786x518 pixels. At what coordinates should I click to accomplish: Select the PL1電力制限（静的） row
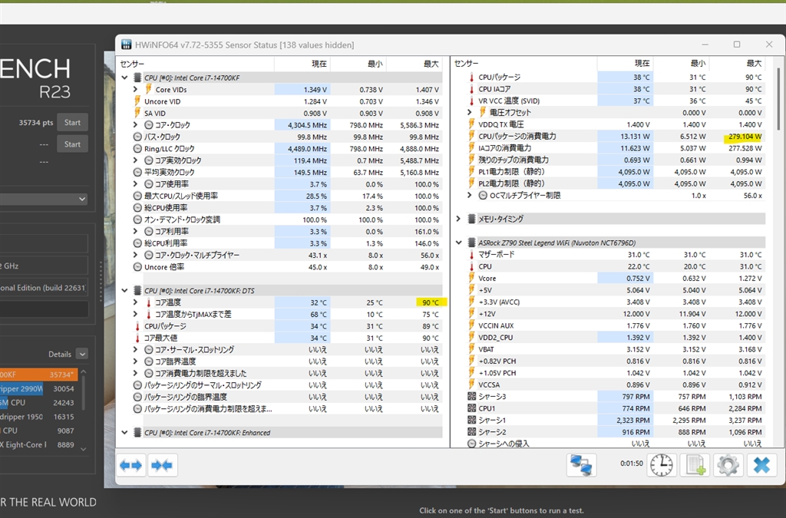[x=615, y=171]
